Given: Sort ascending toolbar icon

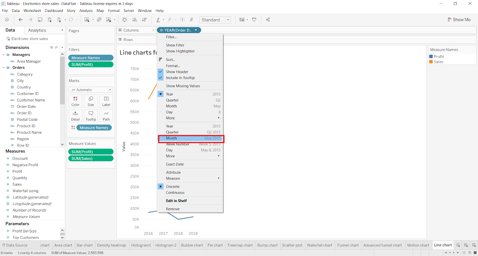Looking at the screenshot, I should pos(135,20).
